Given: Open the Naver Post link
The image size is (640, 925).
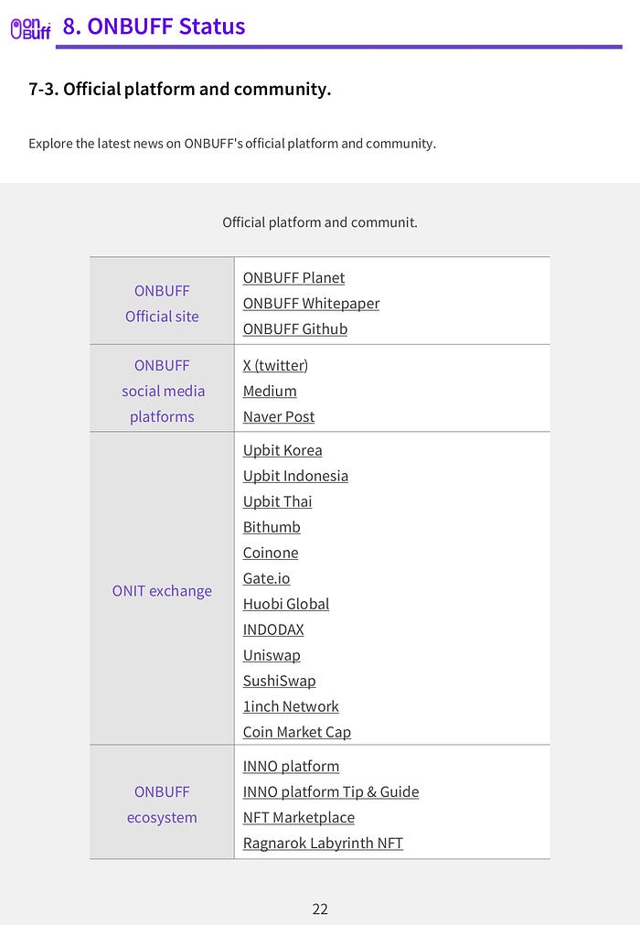Looking at the screenshot, I should [x=279, y=417].
